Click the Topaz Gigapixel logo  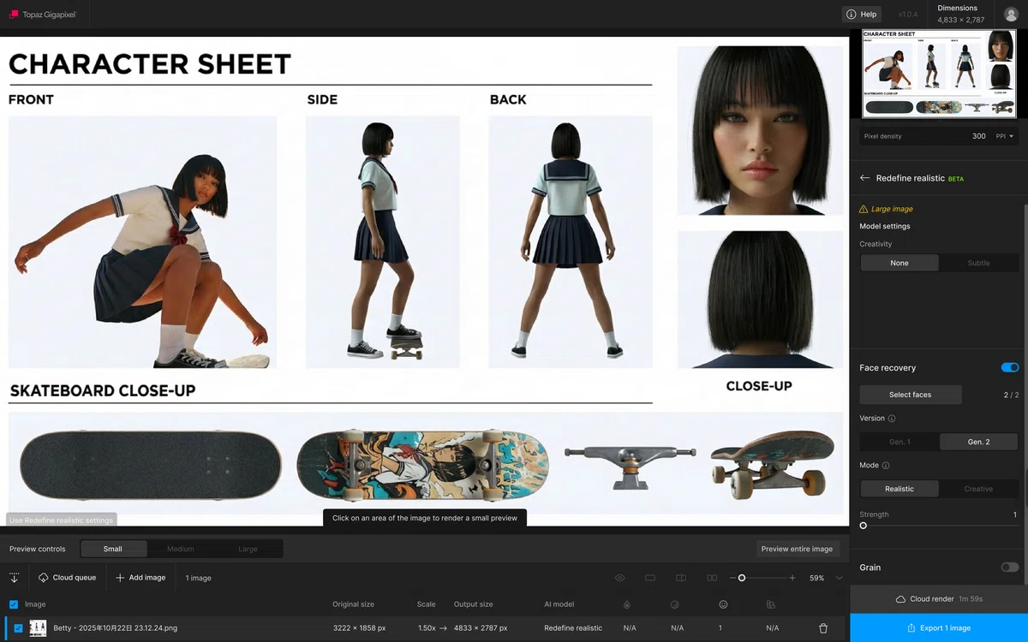click(x=43, y=15)
